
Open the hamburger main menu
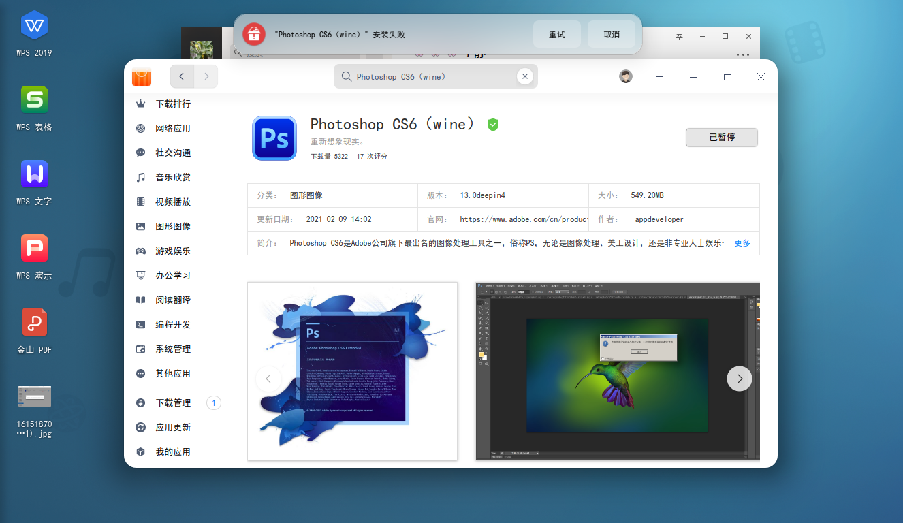659,77
